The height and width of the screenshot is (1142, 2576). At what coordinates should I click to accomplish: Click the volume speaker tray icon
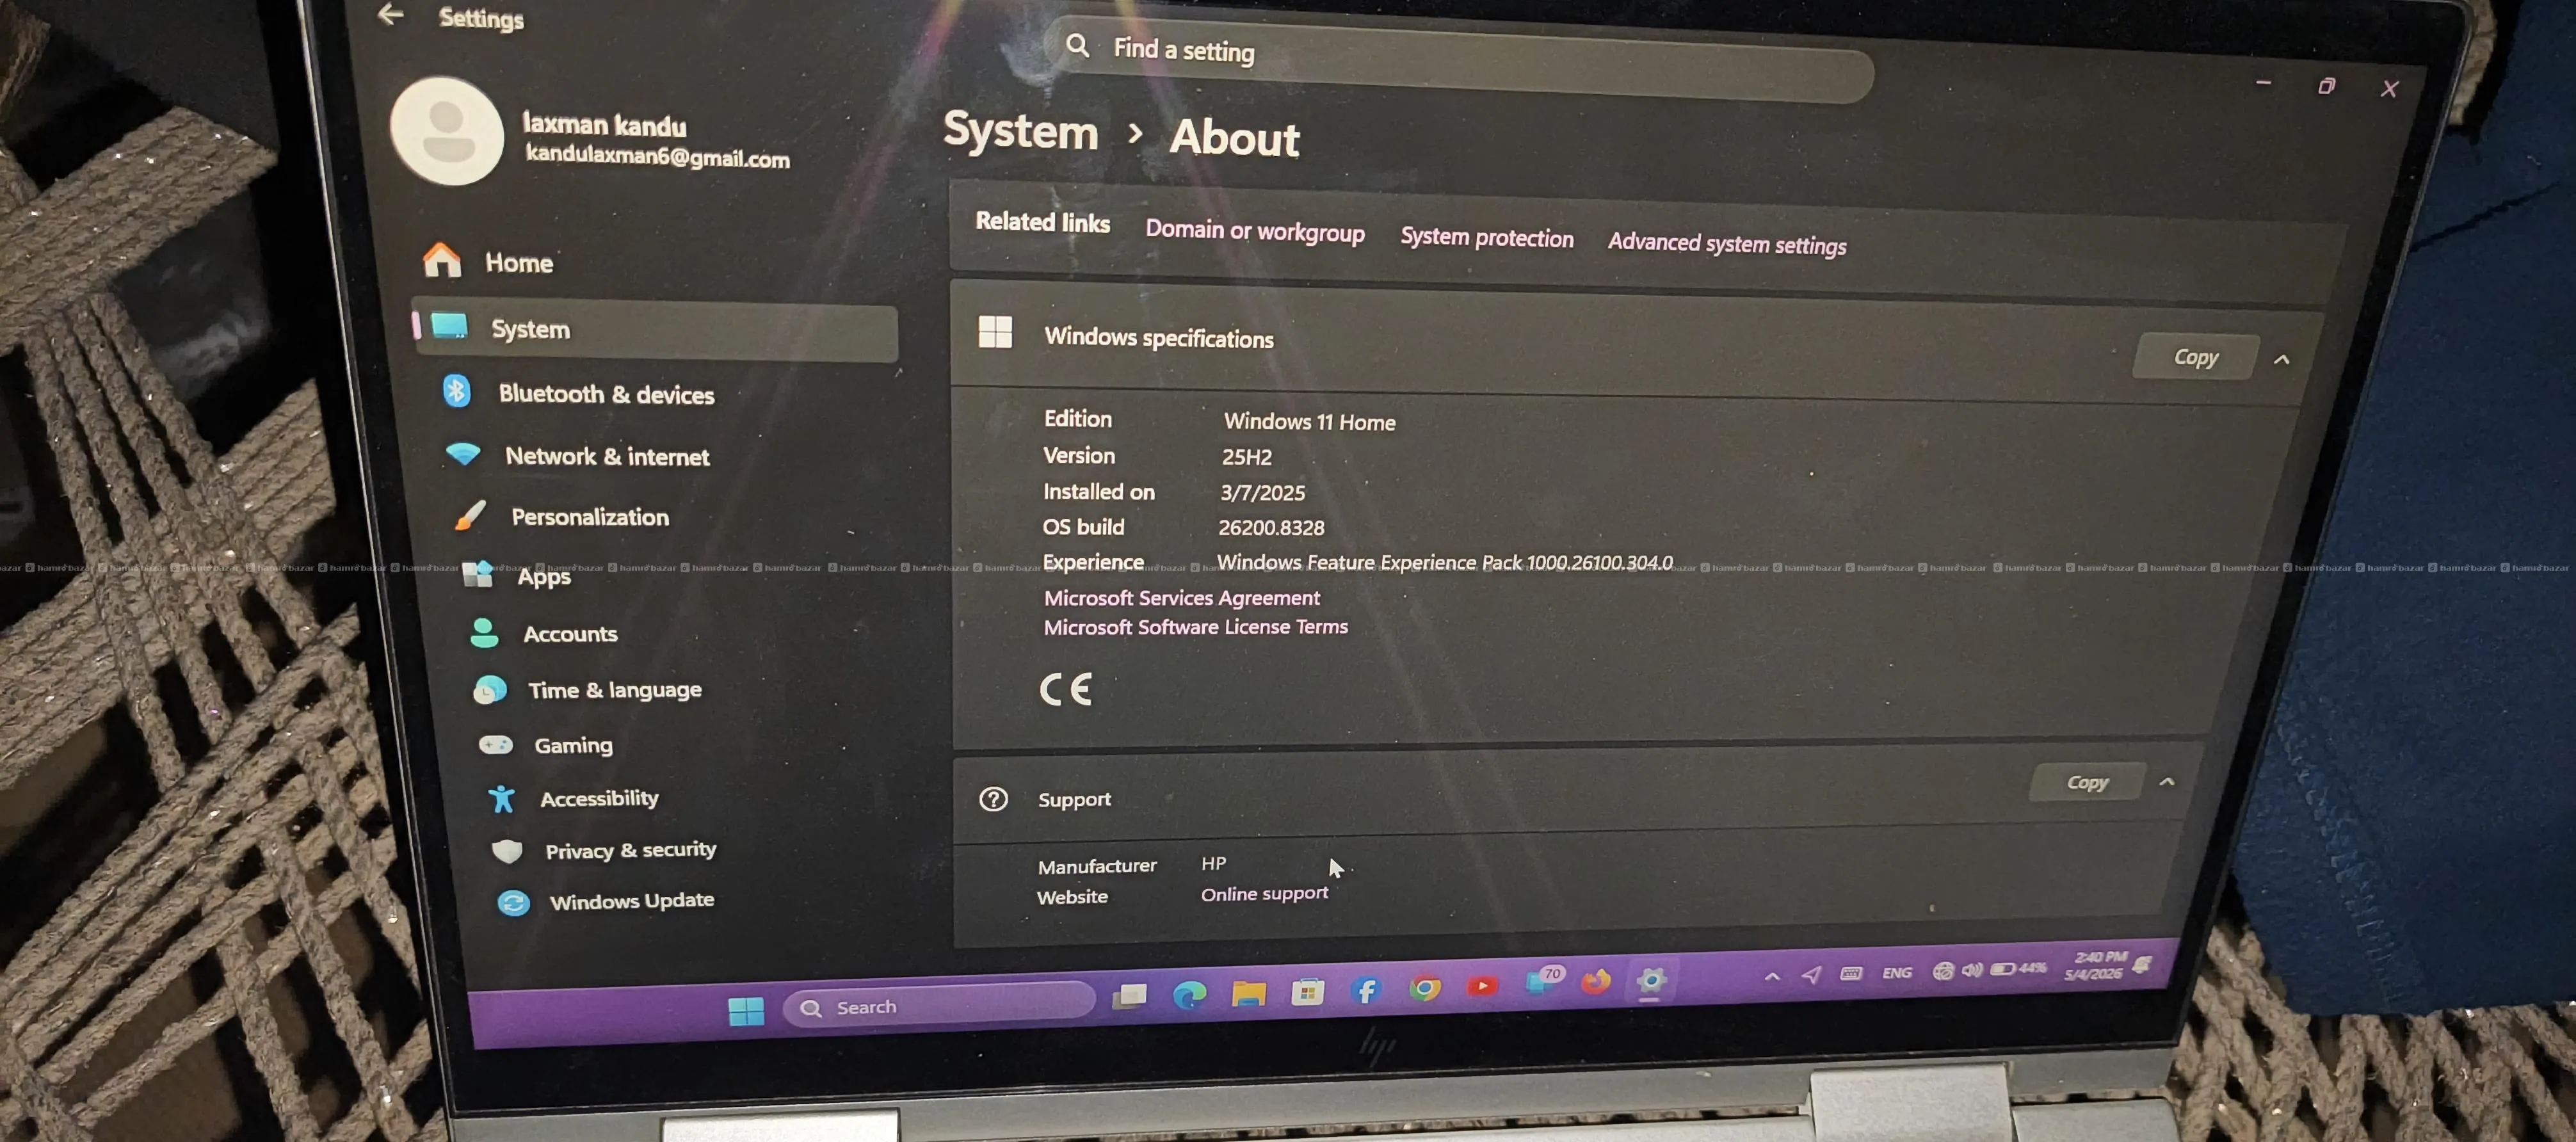click(x=1972, y=969)
